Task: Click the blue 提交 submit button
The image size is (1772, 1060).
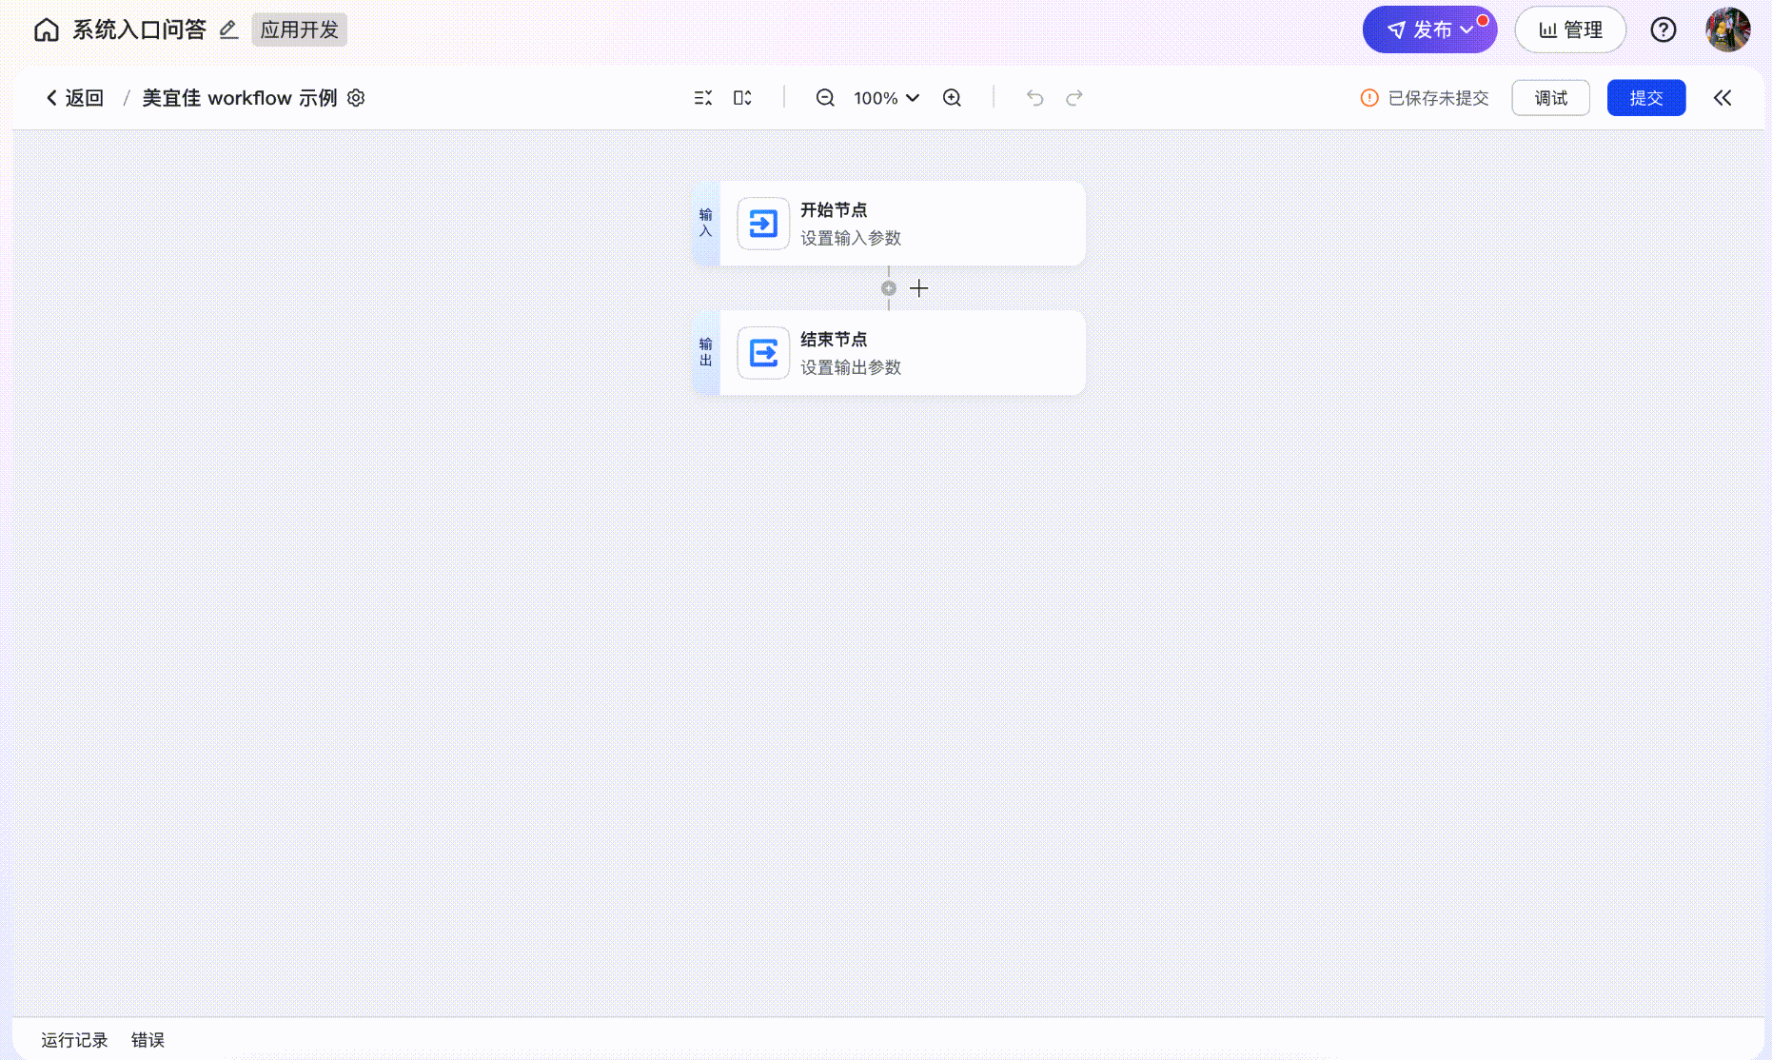Action: click(x=1645, y=98)
